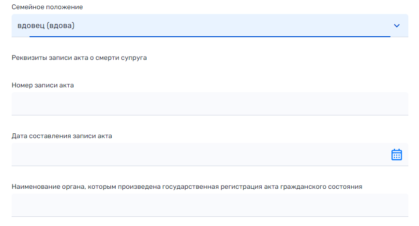This screenshot has height=226, width=419.
Task: Click the Номер записи акта label
Action: pos(43,85)
